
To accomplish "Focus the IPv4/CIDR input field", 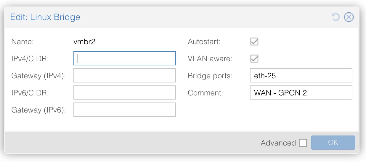I will tap(125, 59).
